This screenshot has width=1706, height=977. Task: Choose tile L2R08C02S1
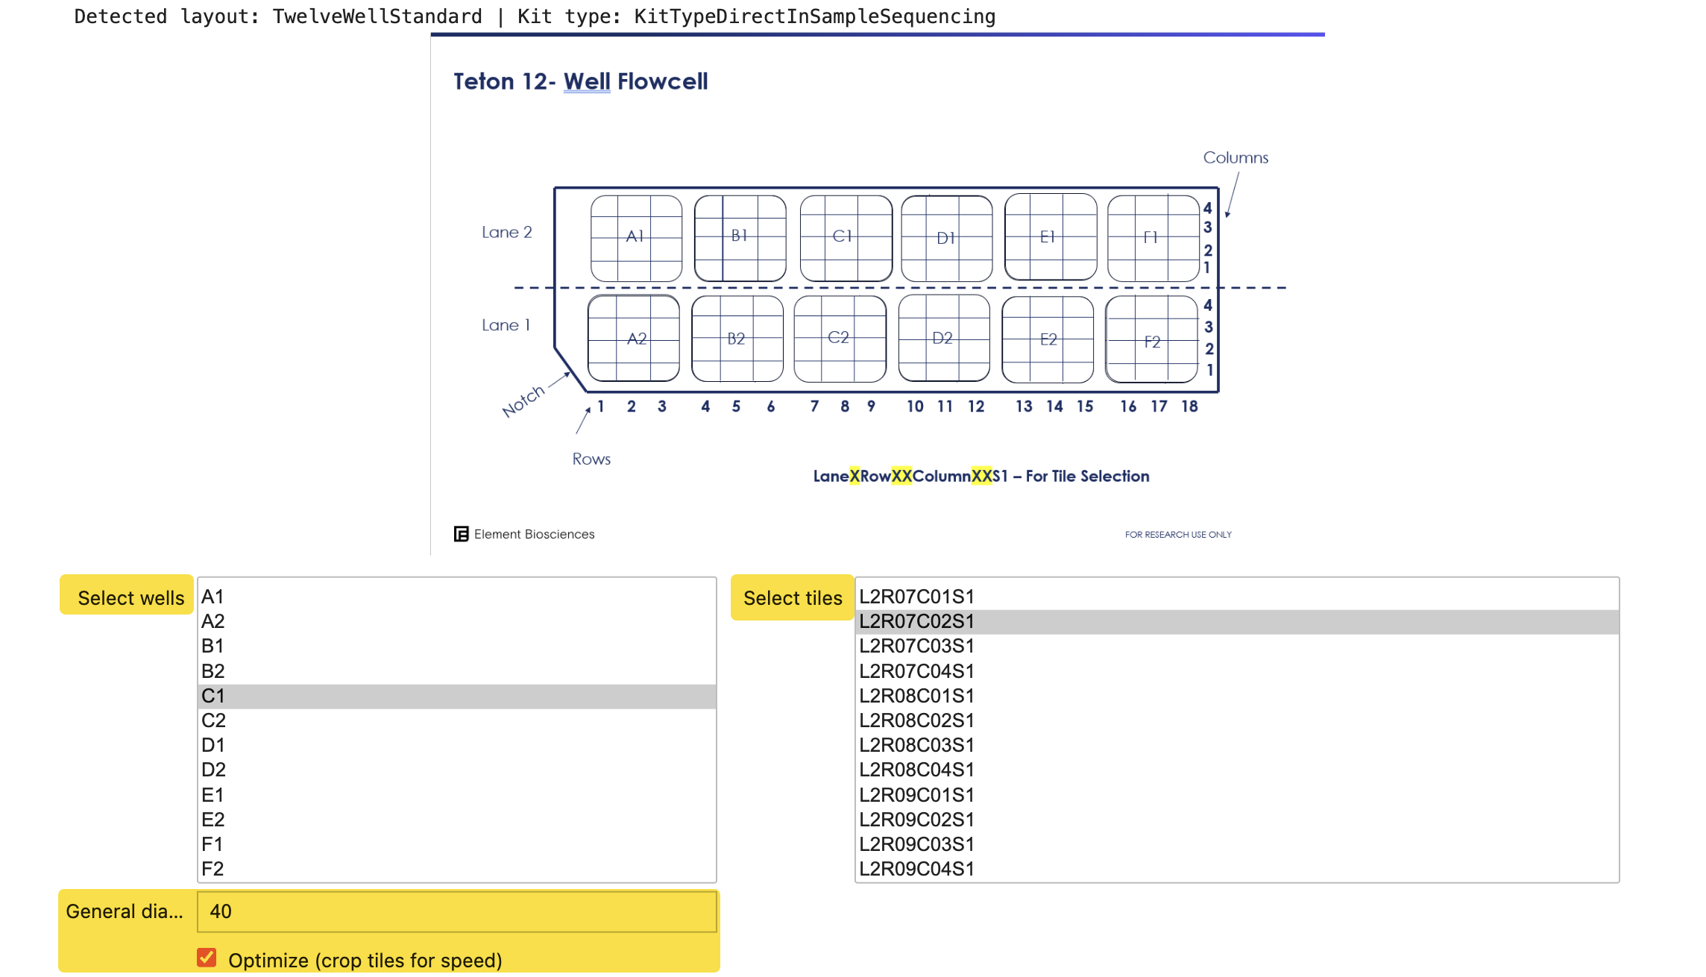pyautogui.click(x=1237, y=720)
